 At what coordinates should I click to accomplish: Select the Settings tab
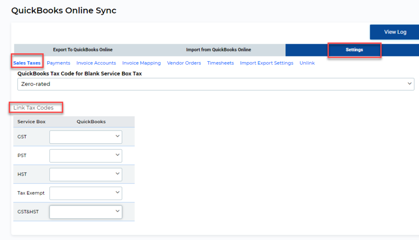pos(354,50)
